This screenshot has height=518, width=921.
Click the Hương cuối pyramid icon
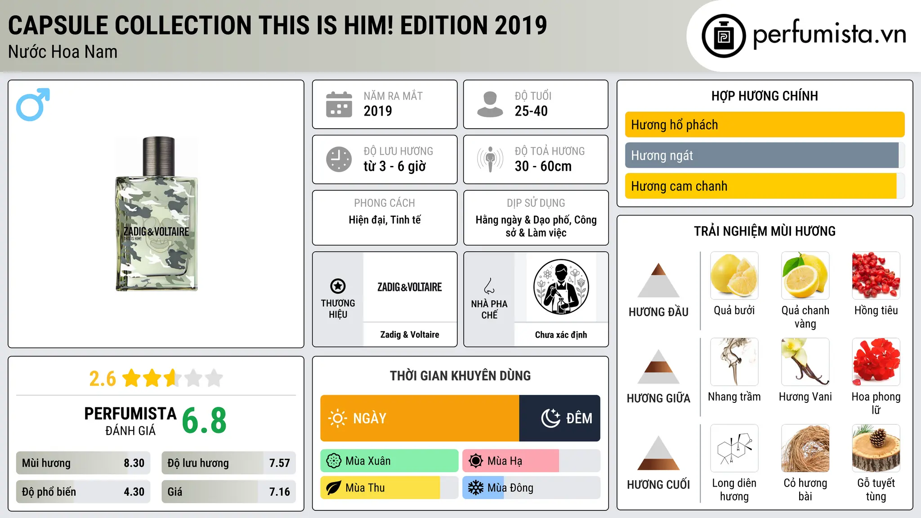point(658,453)
